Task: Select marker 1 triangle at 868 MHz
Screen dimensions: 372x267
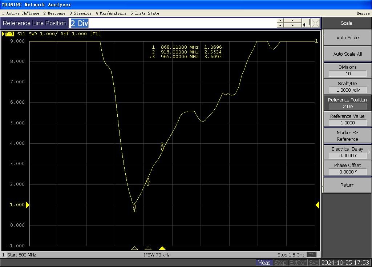Action: pyautogui.click(x=134, y=206)
